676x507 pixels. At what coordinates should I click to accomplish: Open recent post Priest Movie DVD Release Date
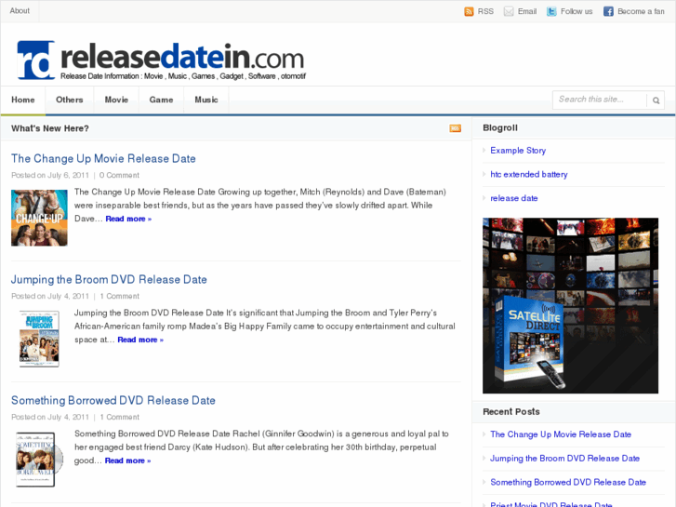point(551,504)
